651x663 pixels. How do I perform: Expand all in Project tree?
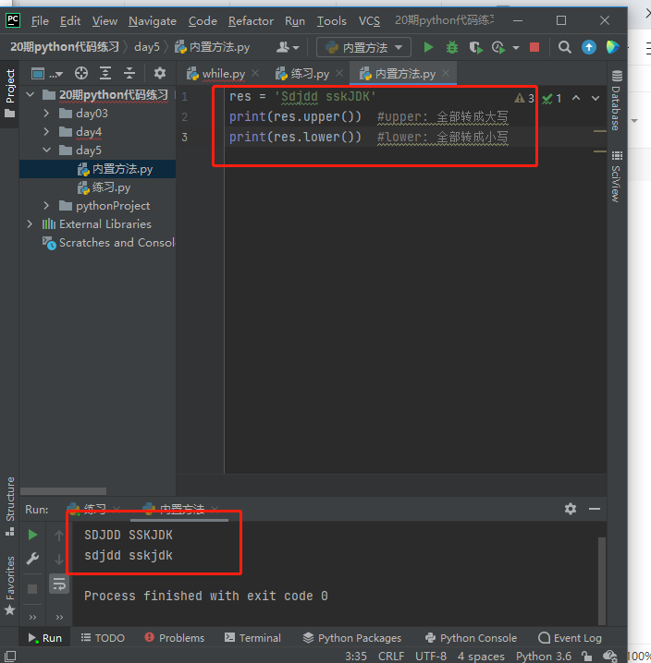[105, 74]
